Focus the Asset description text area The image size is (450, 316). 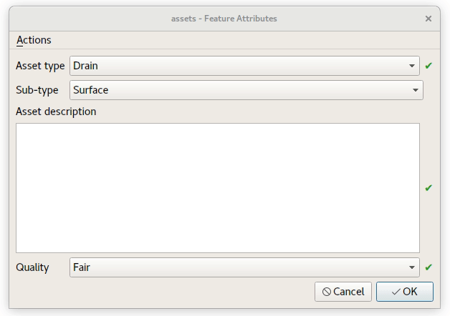(x=217, y=187)
